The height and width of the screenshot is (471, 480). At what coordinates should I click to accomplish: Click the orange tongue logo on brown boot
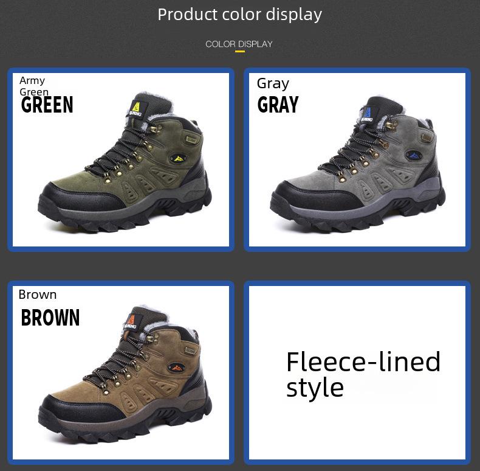[x=131, y=320]
